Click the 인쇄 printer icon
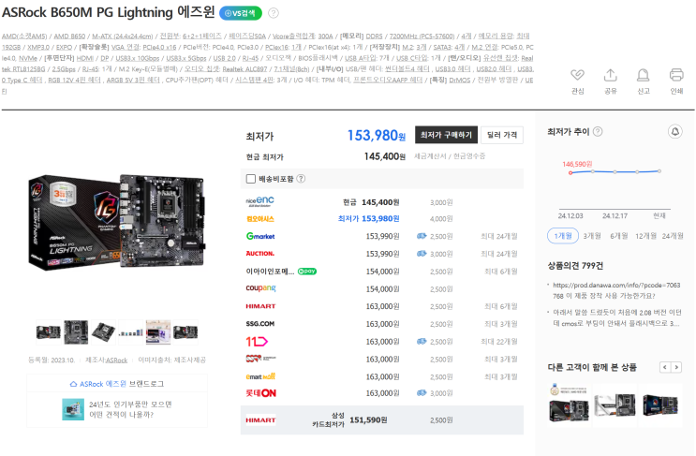Image resolution: width=696 pixels, height=456 pixels. point(676,75)
